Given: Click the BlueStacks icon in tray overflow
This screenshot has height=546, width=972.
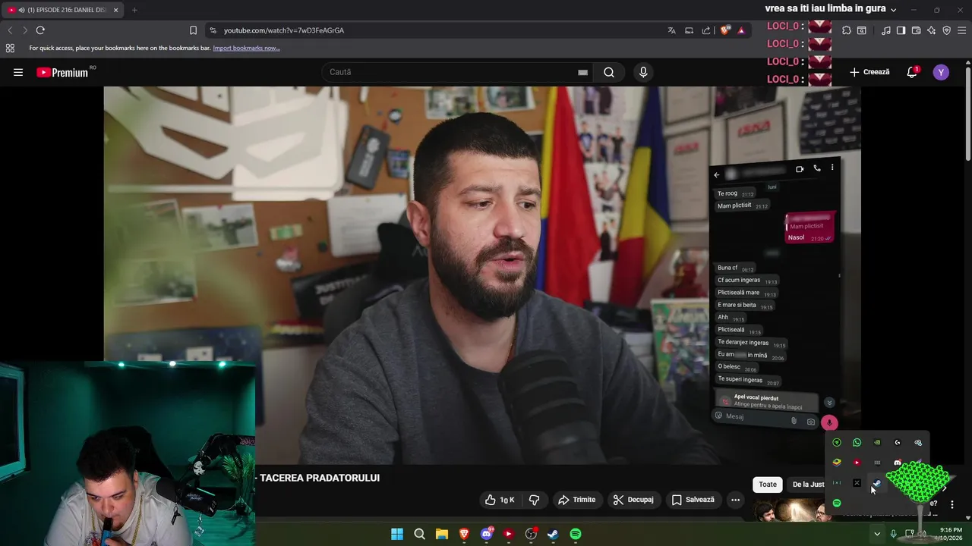Looking at the screenshot, I should coord(837,463).
